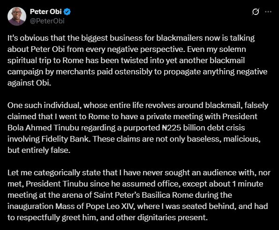Click the first paragraph about blackmailers
Viewport: 279px width, 230px height.
(137, 60)
